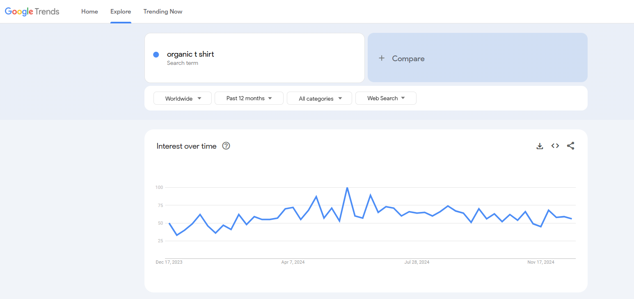Open the Past 12 months time range dropdown

(x=249, y=98)
